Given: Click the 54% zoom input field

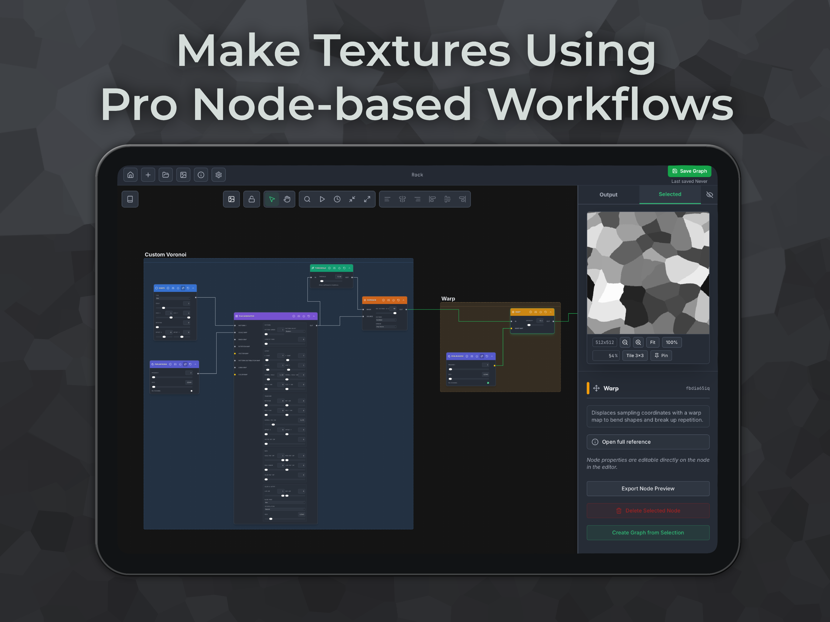Looking at the screenshot, I should pos(606,356).
